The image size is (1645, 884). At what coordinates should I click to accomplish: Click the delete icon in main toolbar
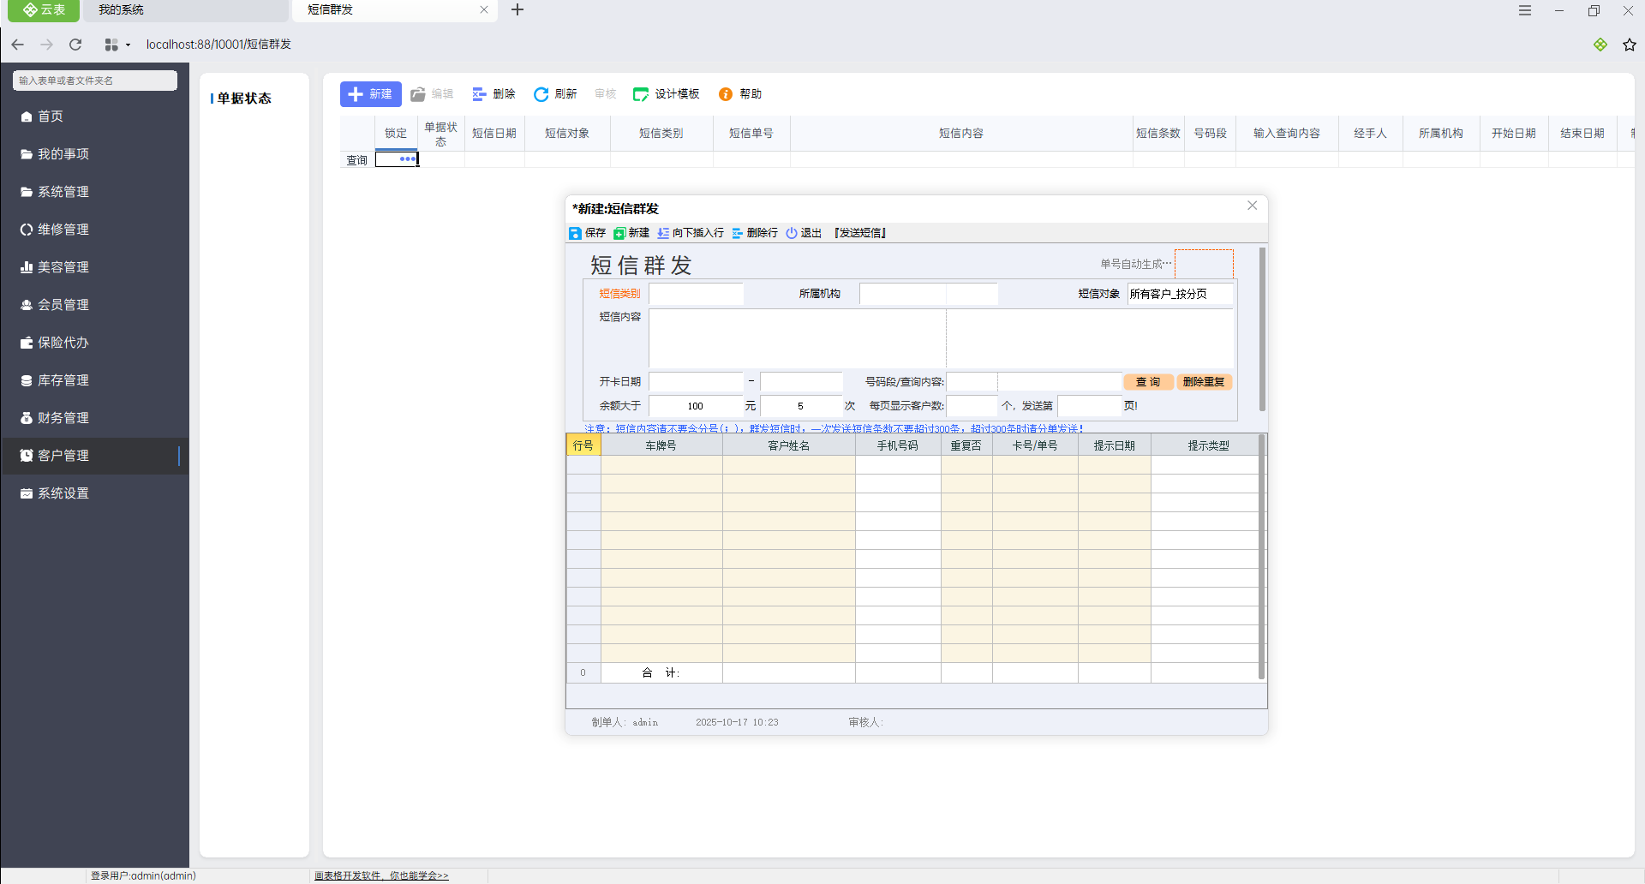[479, 94]
